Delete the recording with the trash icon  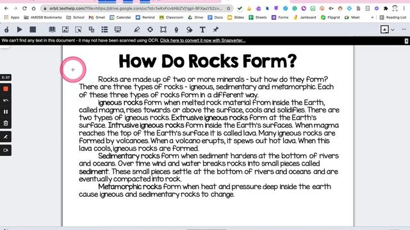tap(6, 123)
